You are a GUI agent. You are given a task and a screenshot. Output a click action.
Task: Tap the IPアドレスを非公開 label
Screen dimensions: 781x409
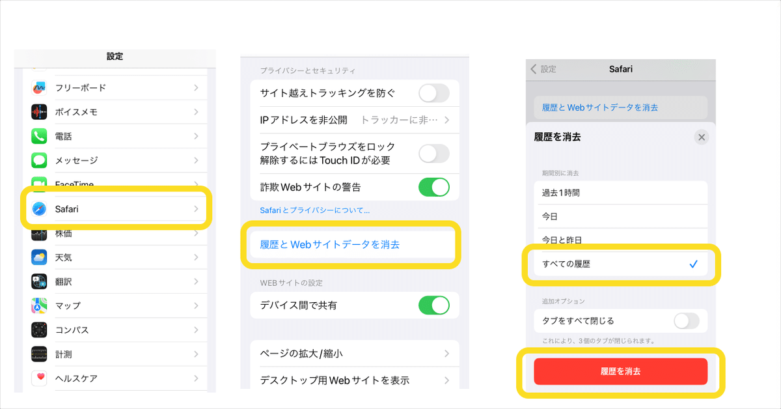[x=303, y=120]
